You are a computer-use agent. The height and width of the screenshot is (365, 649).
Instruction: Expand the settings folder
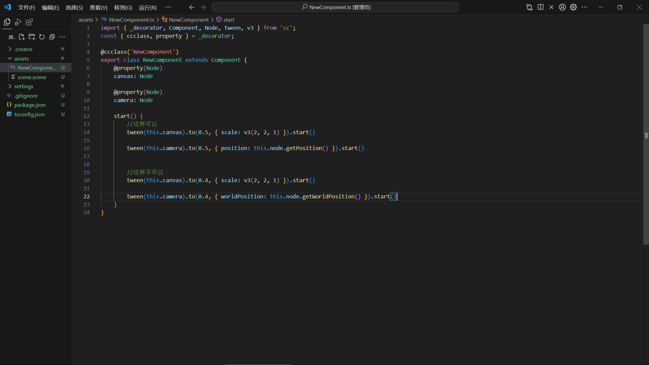[x=23, y=86]
